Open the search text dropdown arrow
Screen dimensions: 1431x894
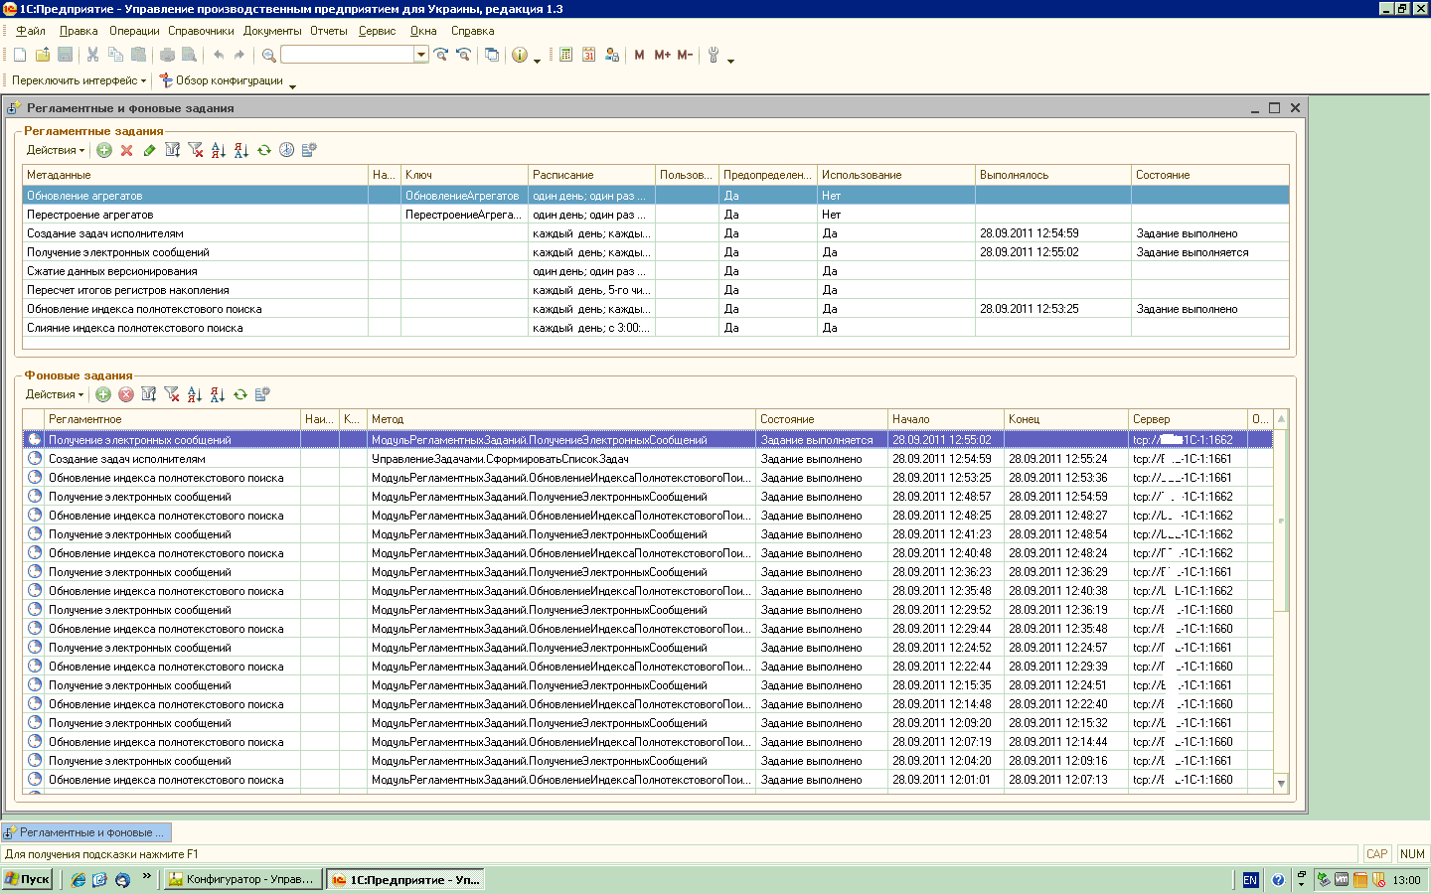pos(421,55)
